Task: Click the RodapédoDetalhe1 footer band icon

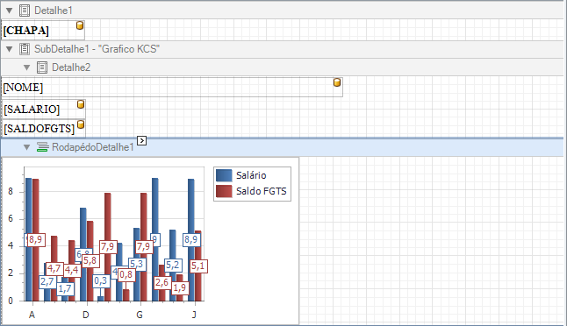Action: click(42, 147)
